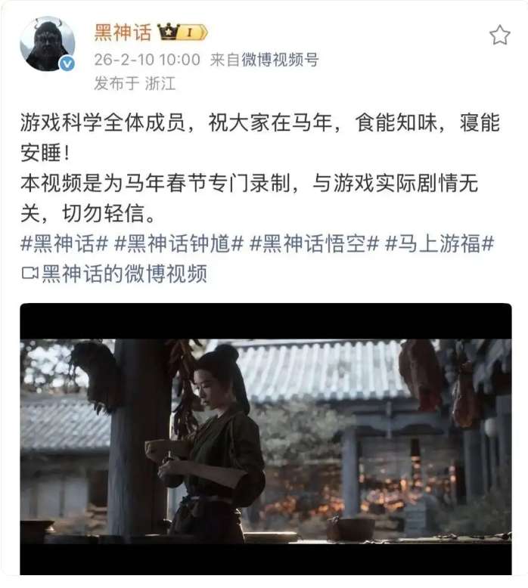
Task: Click the 来自 label beside 微博视频号
Action: coord(225,60)
